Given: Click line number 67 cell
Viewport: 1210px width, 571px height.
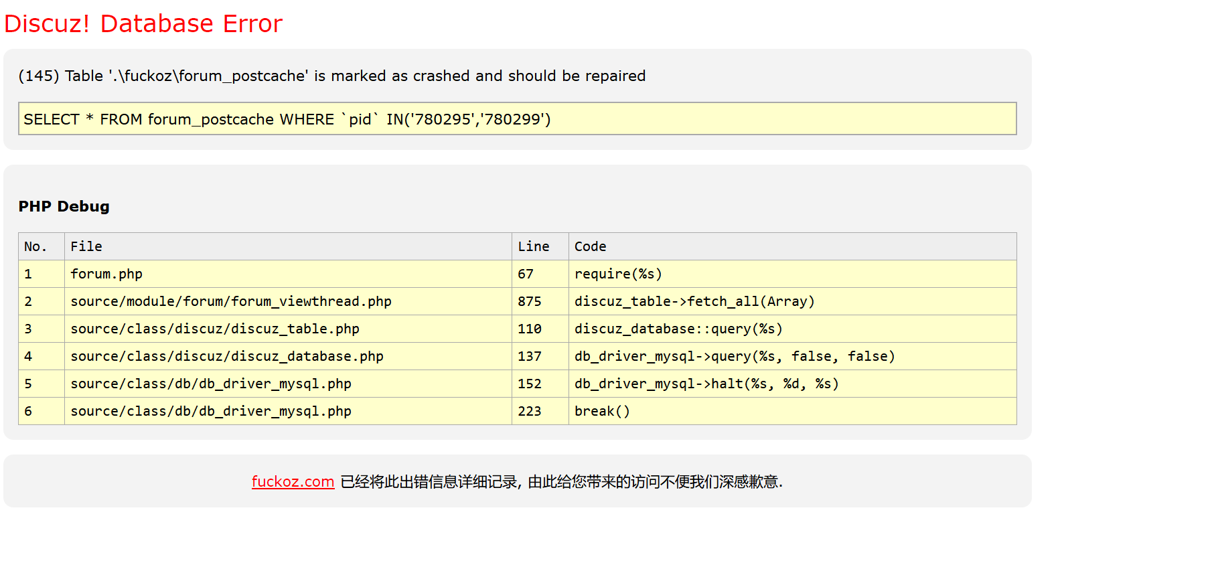Looking at the screenshot, I should tap(540, 274).
